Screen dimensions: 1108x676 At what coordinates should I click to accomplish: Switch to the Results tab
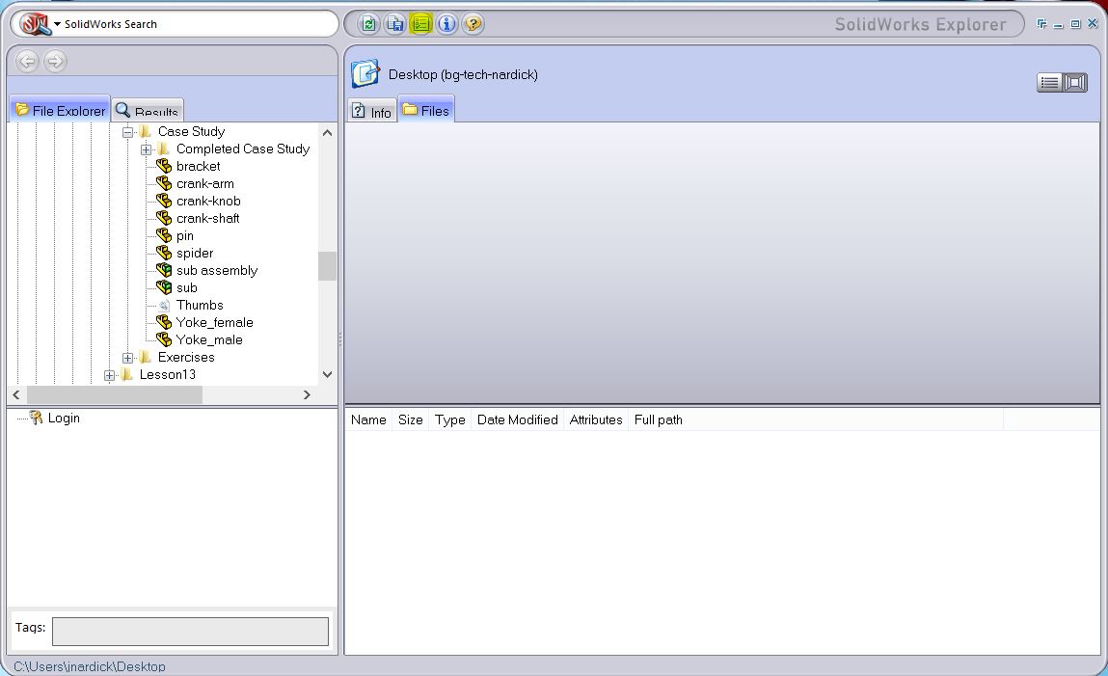click(x=148, y=110)
